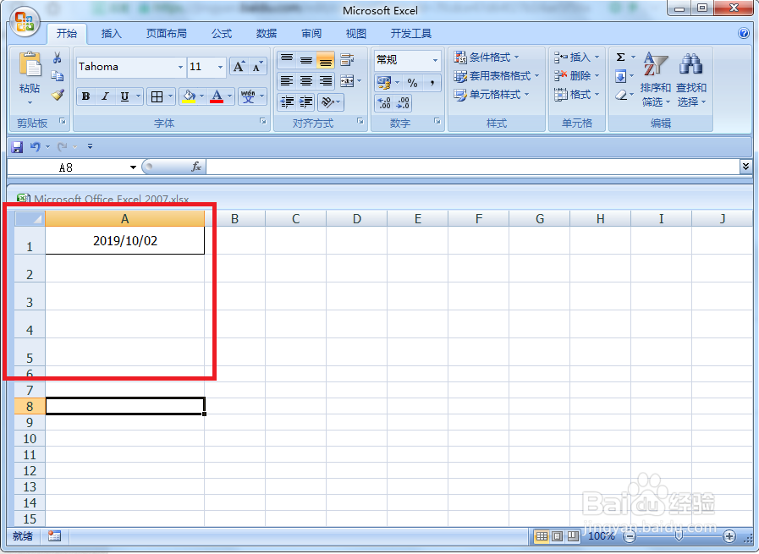Apply comma style format
Image resolution: width=759 pixels, height=554 pixels.
[432, 83]
